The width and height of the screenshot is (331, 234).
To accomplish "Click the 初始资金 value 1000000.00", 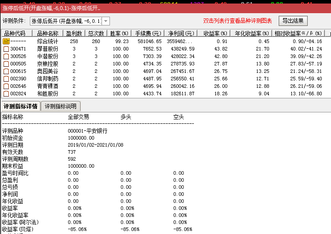I will (x=81, y=138).
